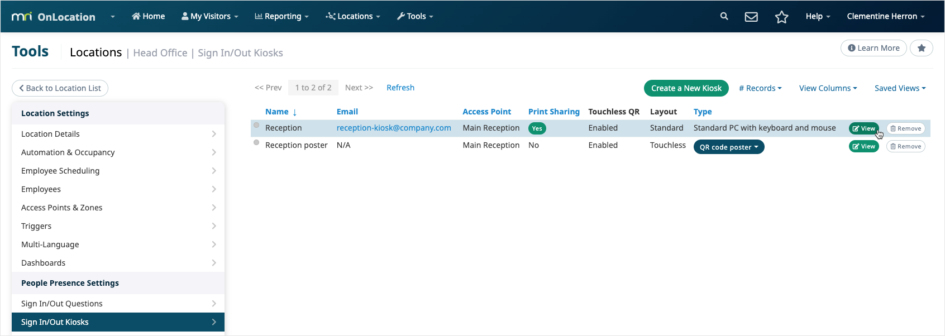The height and width of the screenshot is (336, 945).
Task: Open the Saved Views dropdown
Action: point(900,88)
